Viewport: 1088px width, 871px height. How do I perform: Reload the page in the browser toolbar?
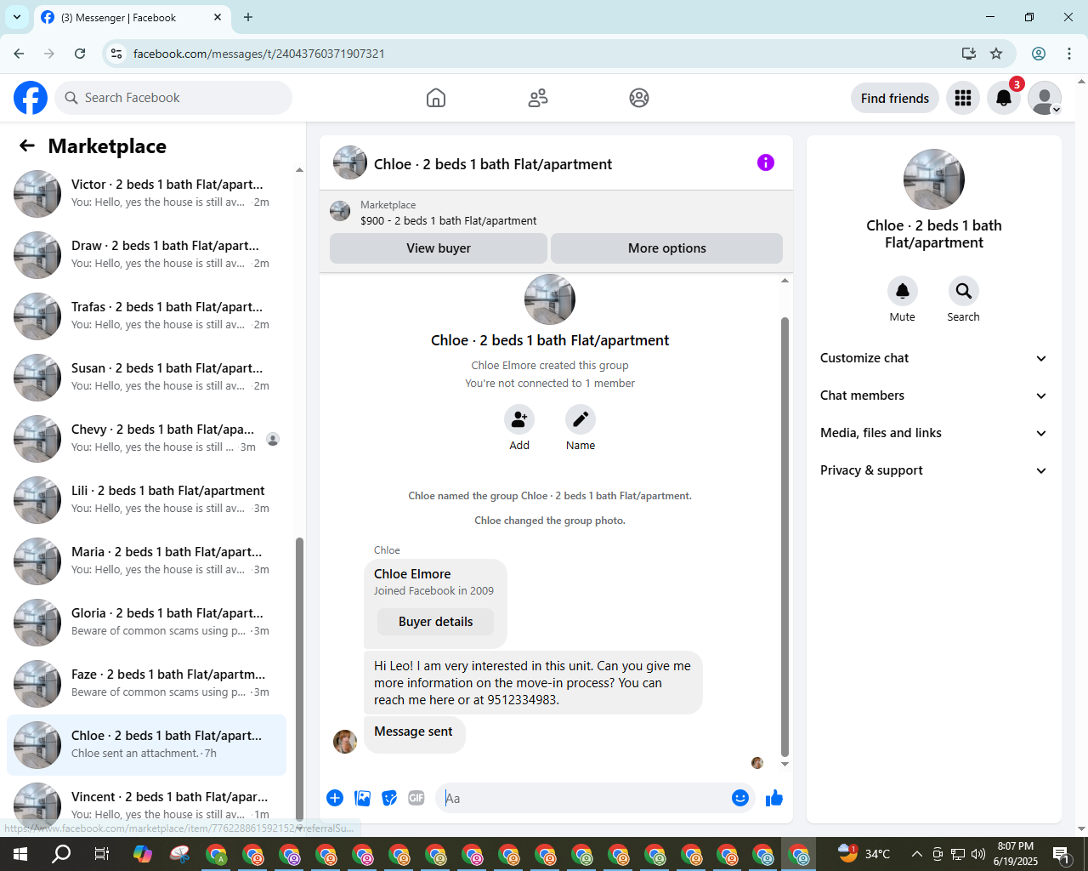80,54
